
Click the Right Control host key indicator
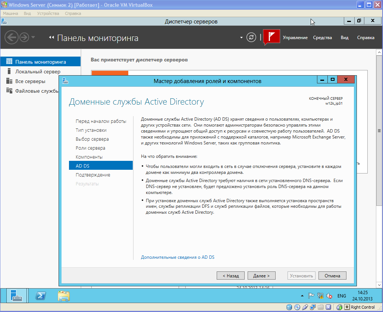pyautogui.click(x=363, y=307)
